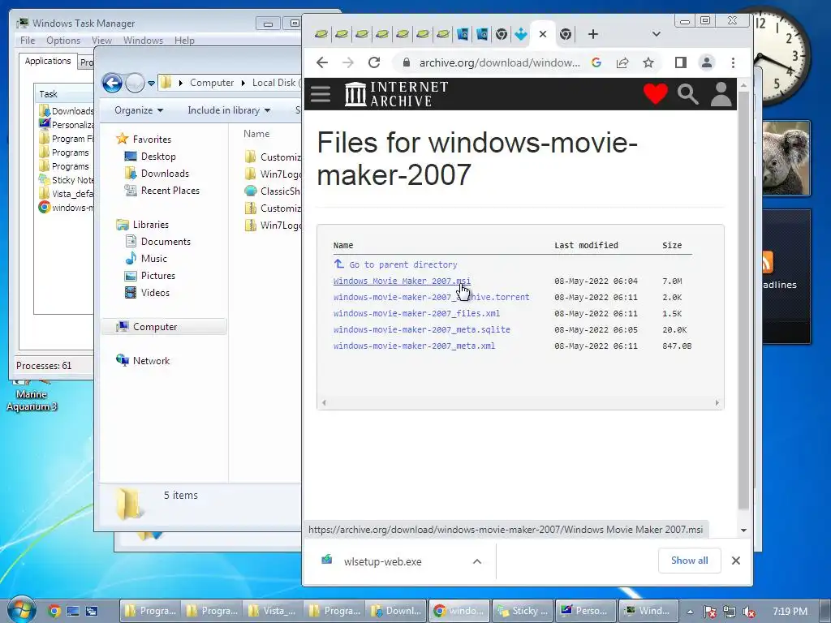The height and width of the screenshot is (623, 831).
Task: Open windows-movie-maker-2007_files.xml link
Action: click(x=416, y=313)
